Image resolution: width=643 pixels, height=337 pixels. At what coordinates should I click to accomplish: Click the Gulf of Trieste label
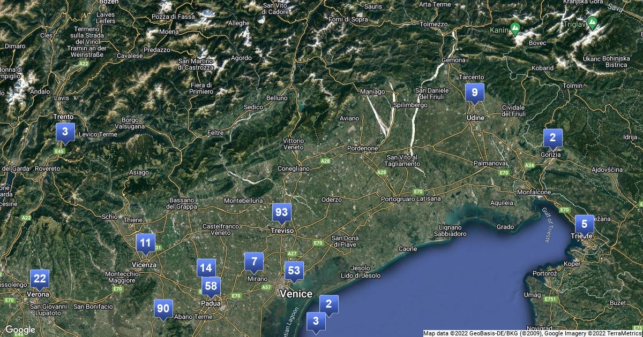547,225
